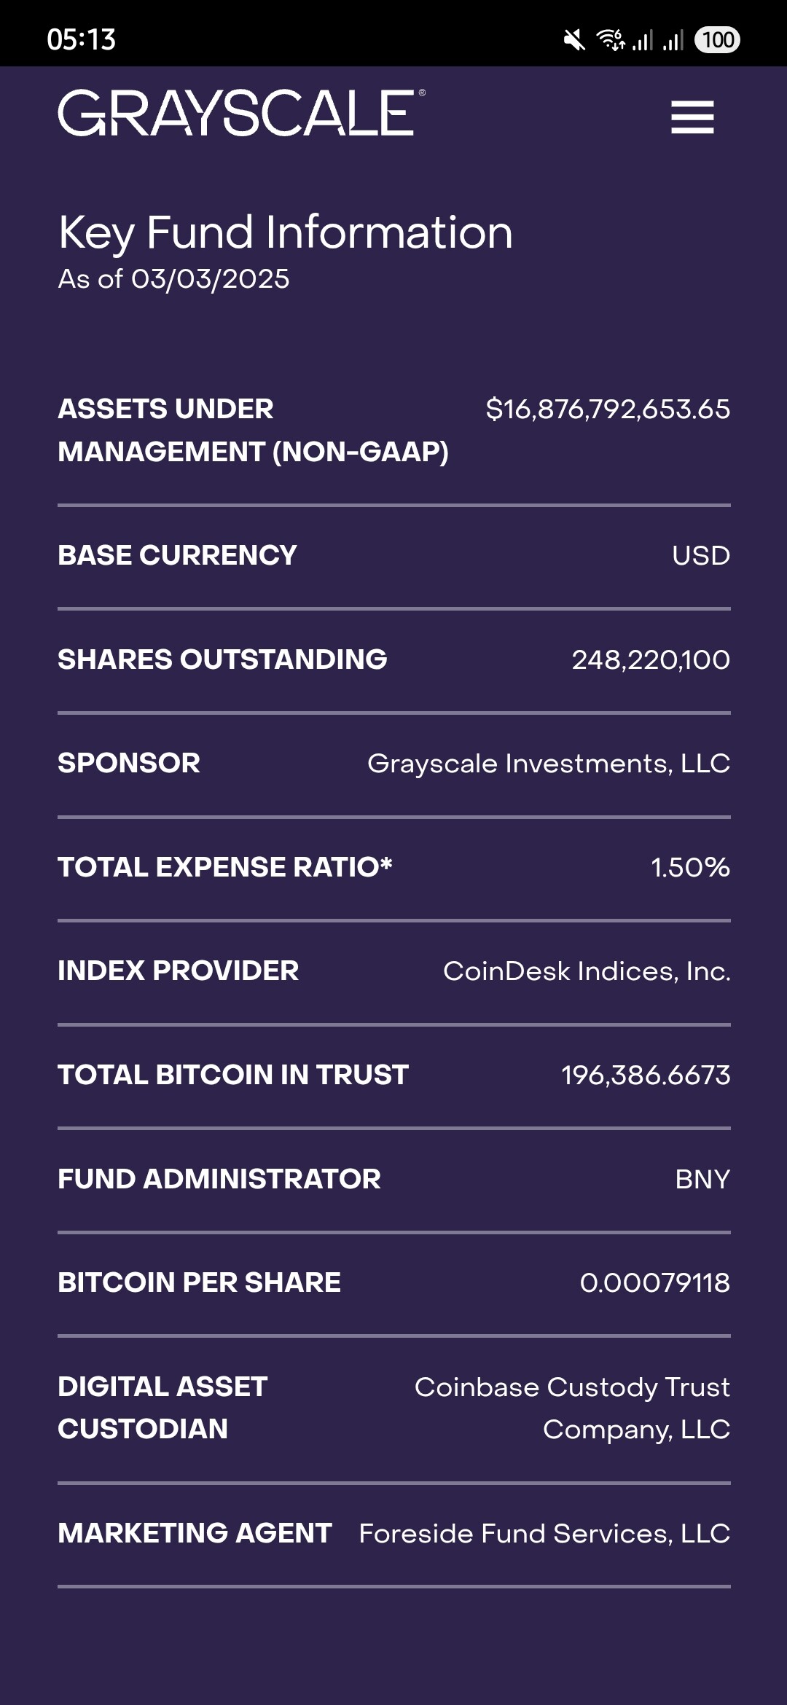Tap the Total Bitcoin in Trust amount
Viewport: 787px width, 1705px height.
pos(645,1075)
